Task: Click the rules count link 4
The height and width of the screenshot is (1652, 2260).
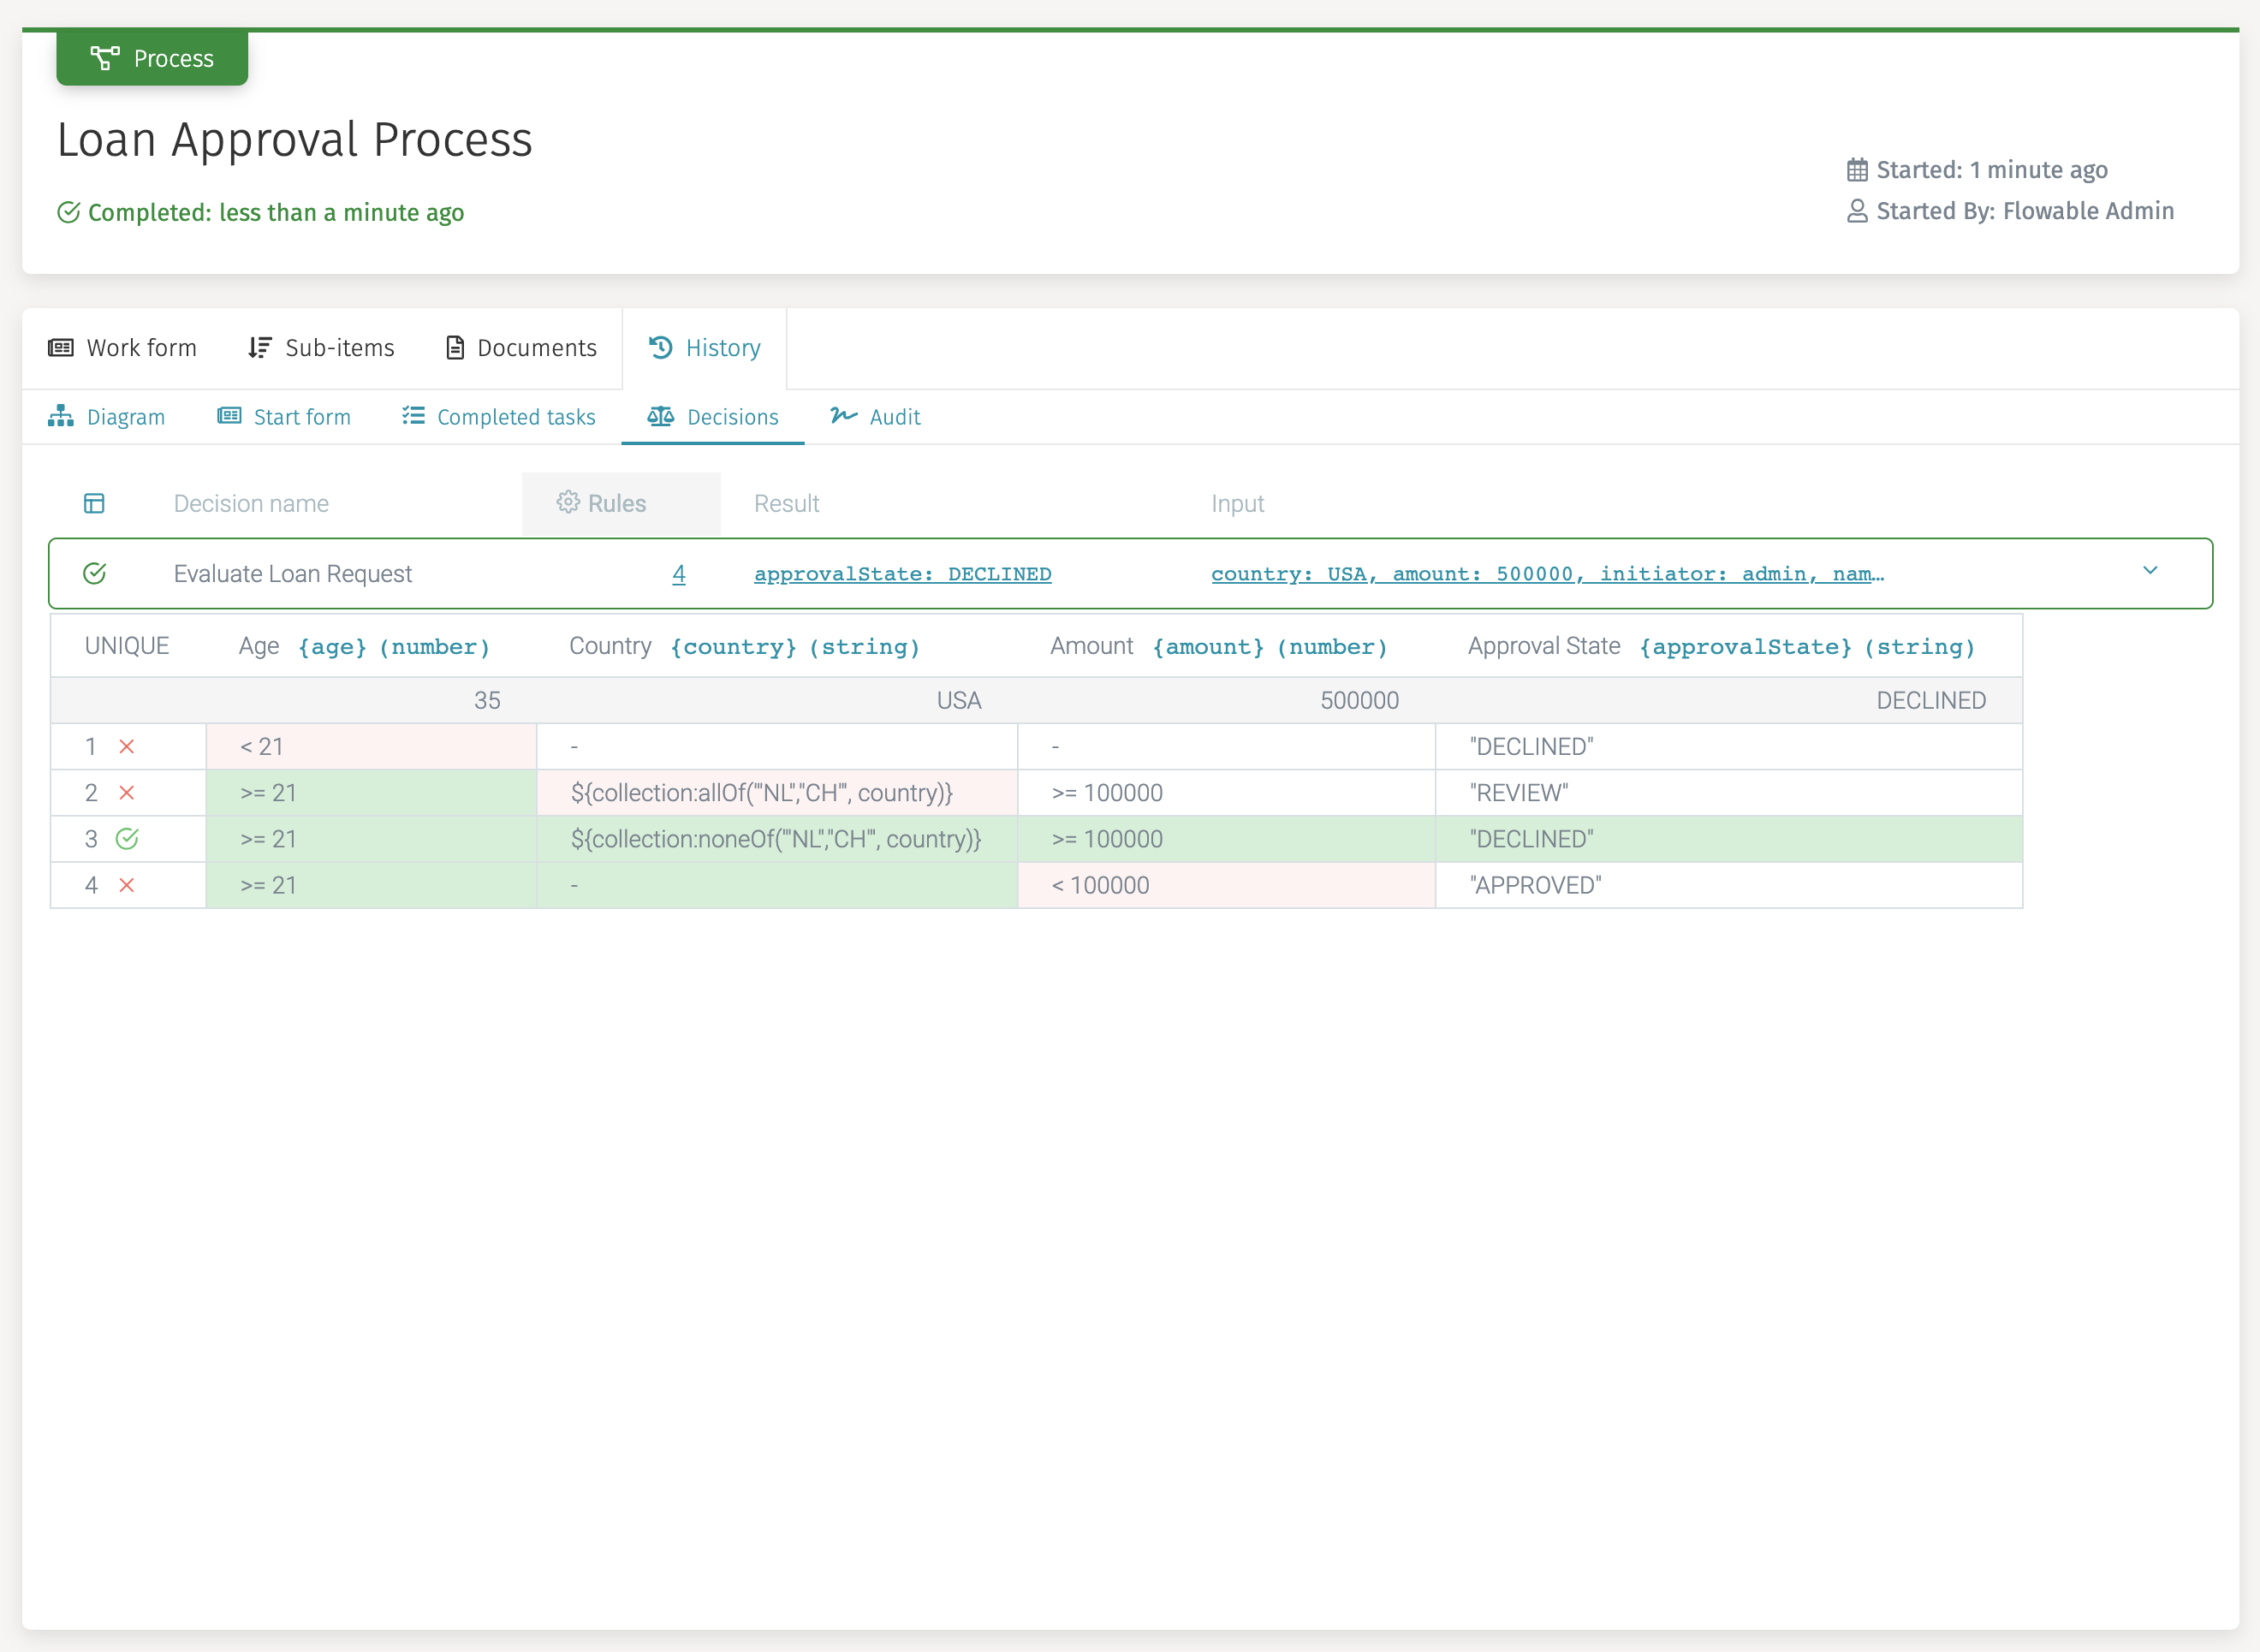Action: pyautogui.click(x=679, y=574)
